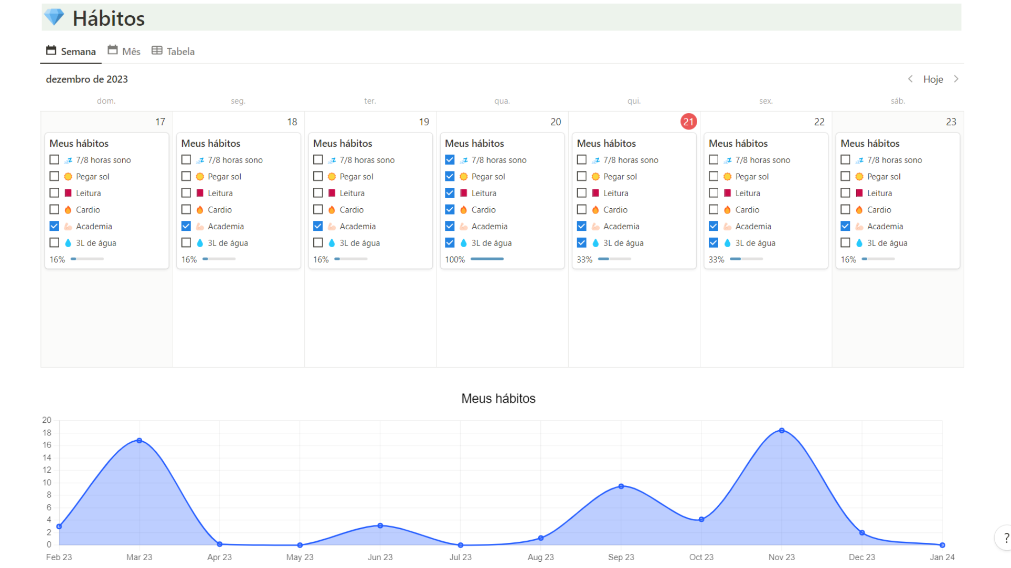Image resolution: width=1011 pixels, height=568 pixels.
Task: Check 7/8 horas sono on day 17
Action: click(x=54, y=159)
